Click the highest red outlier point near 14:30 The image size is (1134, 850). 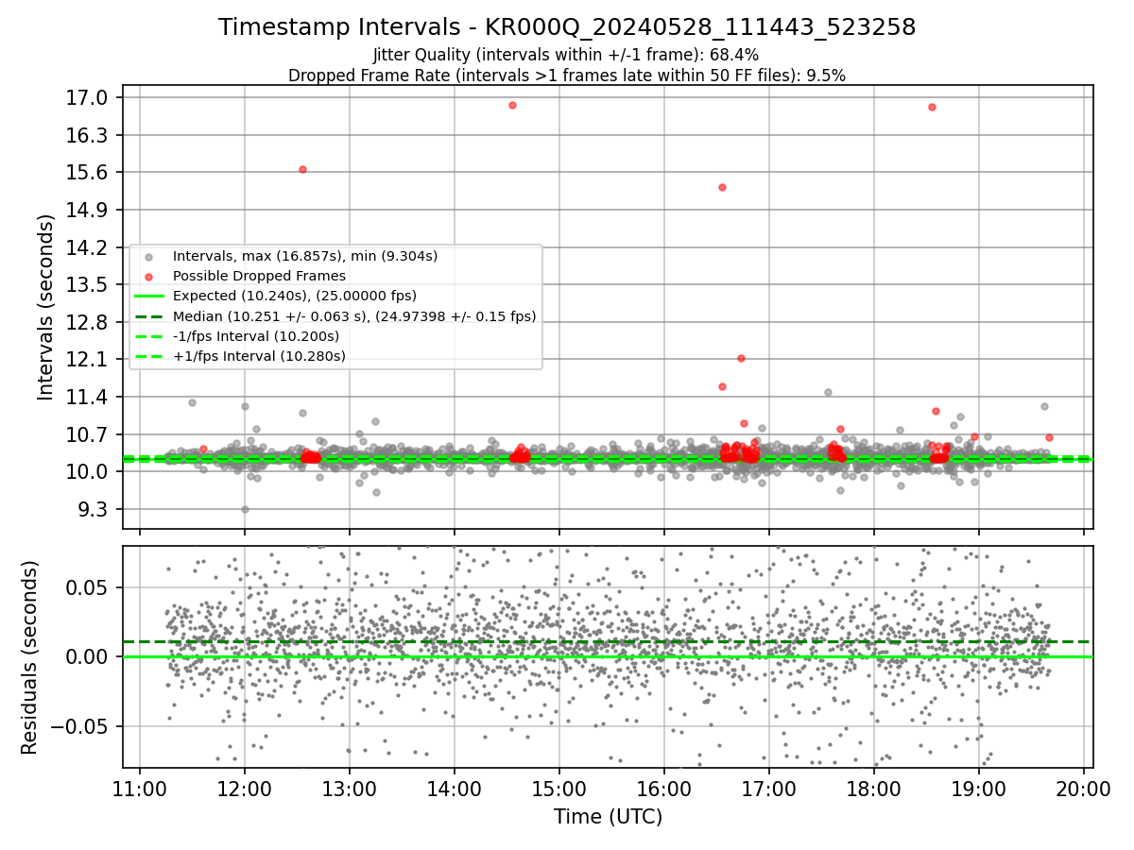point(512,105)
